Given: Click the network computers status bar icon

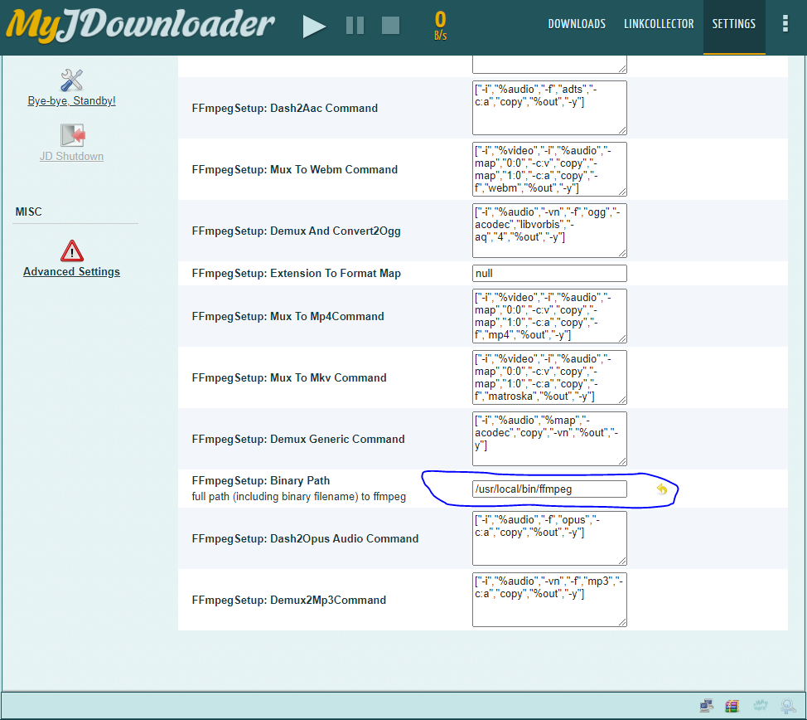Looking at the screenshot, I should [x=706, y=706].
